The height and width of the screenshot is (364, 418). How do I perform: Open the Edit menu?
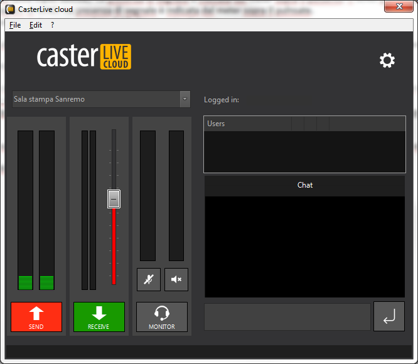point(35,25)
